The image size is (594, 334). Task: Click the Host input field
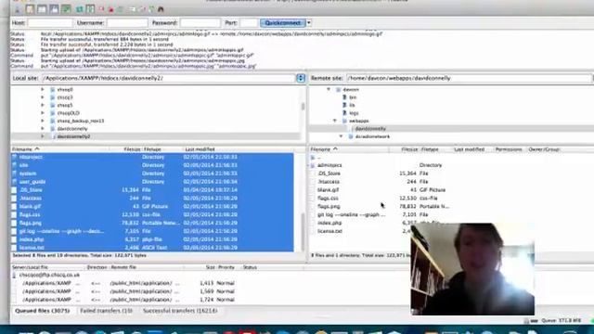[49, 22]
